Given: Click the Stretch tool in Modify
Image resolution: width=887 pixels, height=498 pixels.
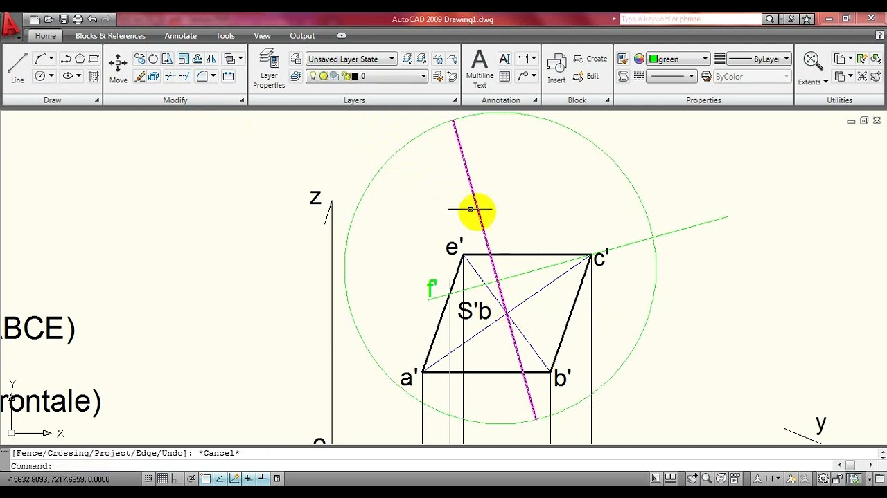Looking at the screenshot, I should point(166,59).
